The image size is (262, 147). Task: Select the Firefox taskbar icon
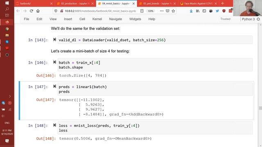click(x=7, y=22)
